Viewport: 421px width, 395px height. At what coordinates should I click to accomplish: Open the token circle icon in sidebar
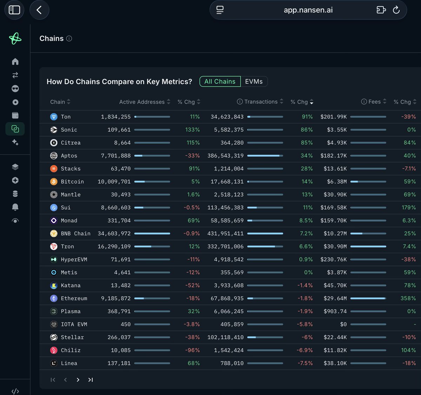tap(15, 102)
